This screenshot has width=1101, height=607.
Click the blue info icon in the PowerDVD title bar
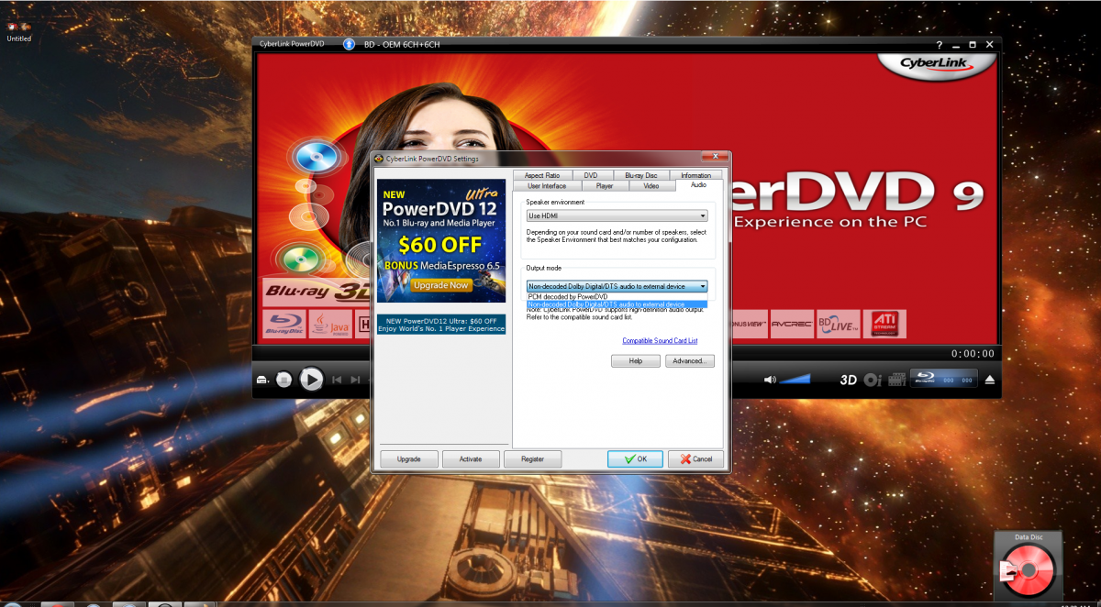[349, 44]
